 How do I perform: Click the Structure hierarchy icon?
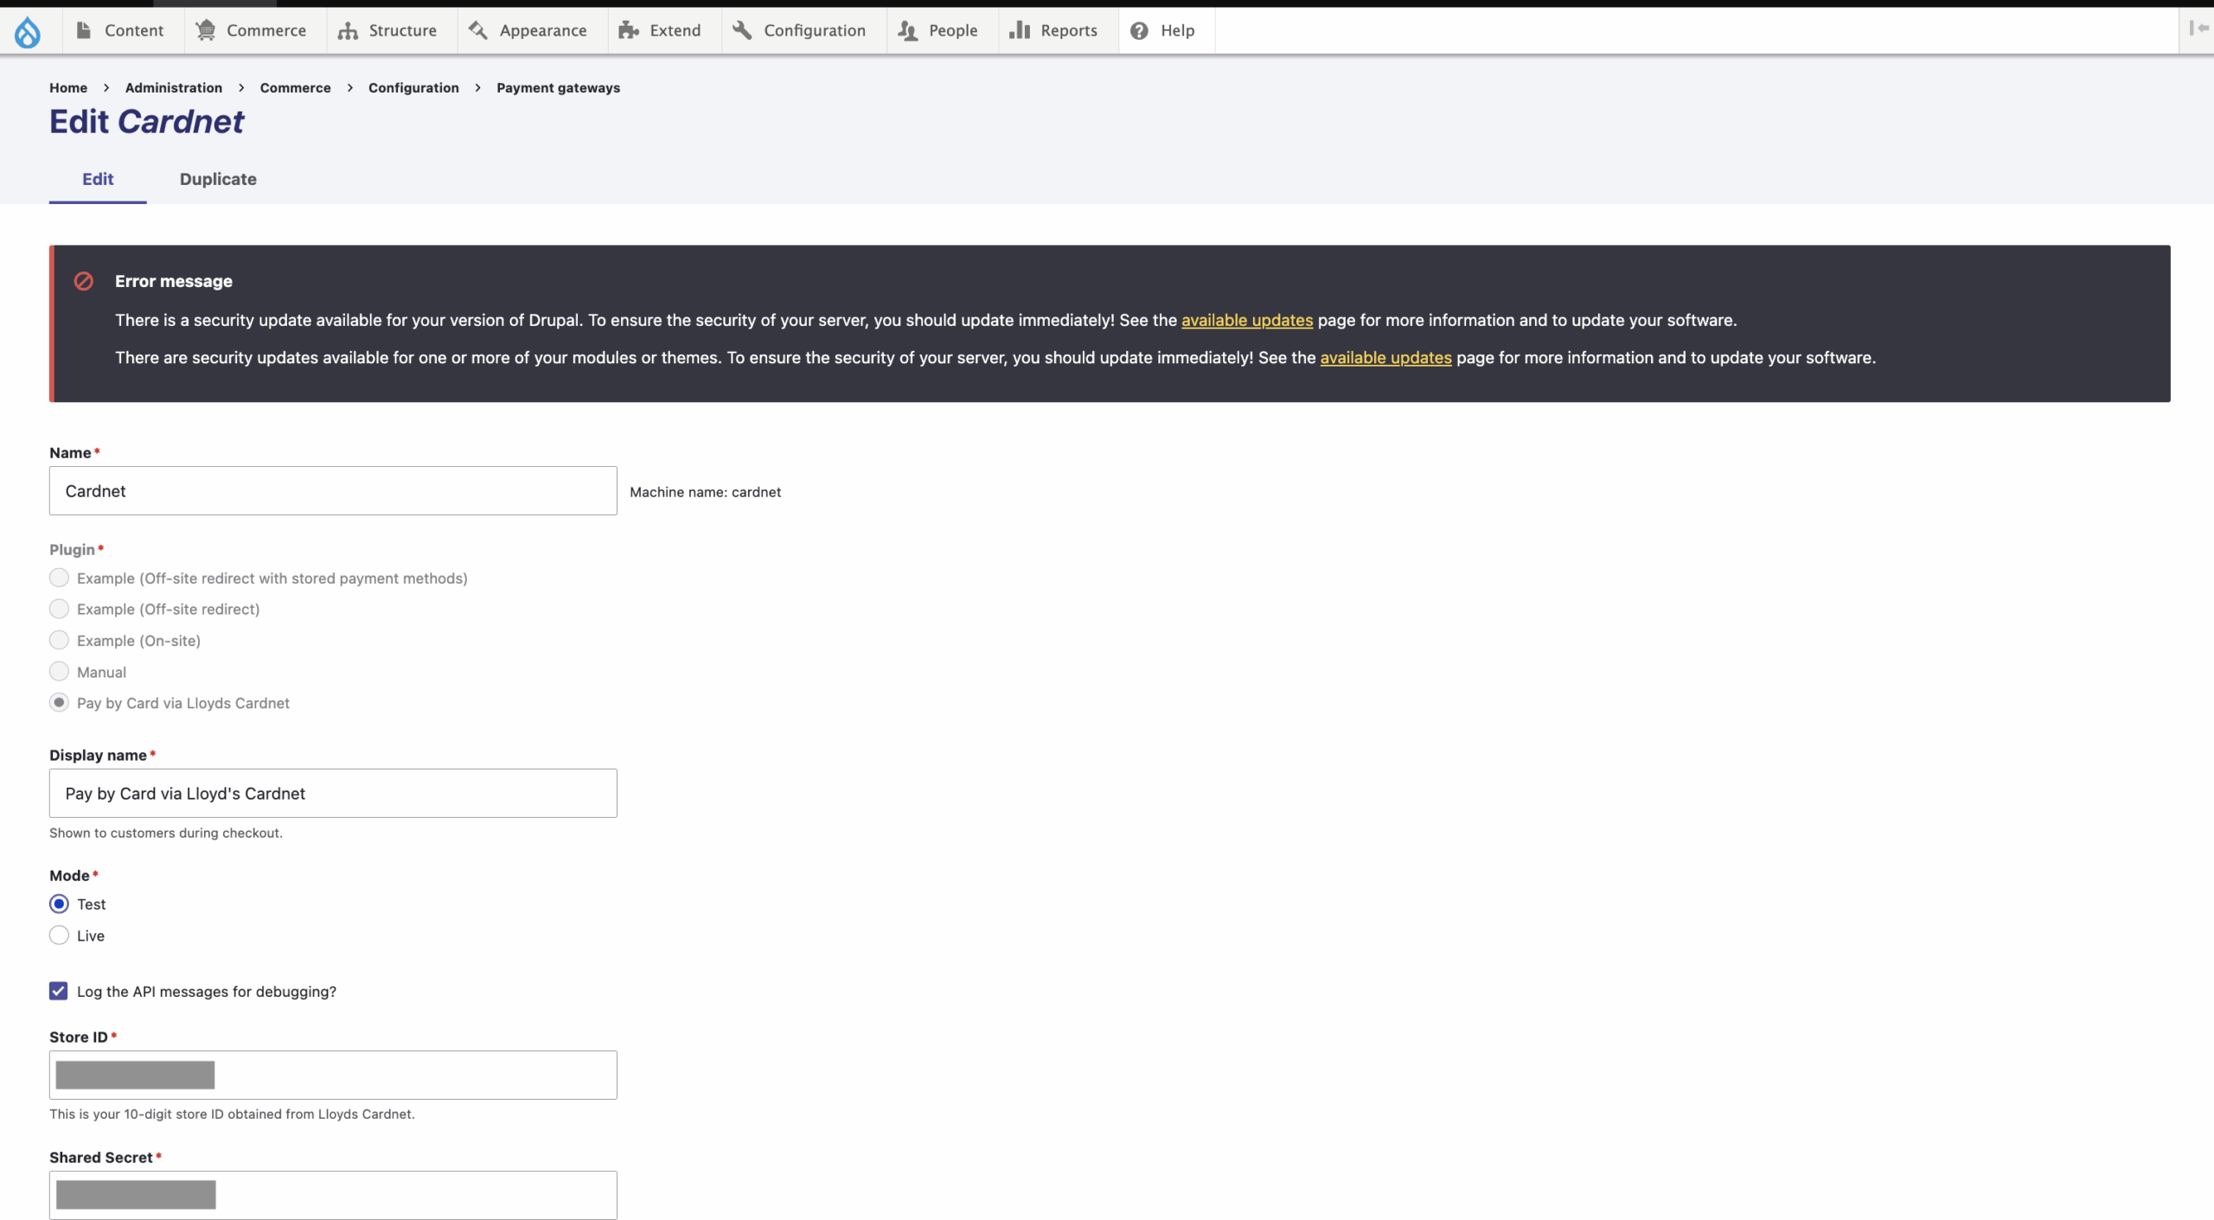click(x=348, y=30)
